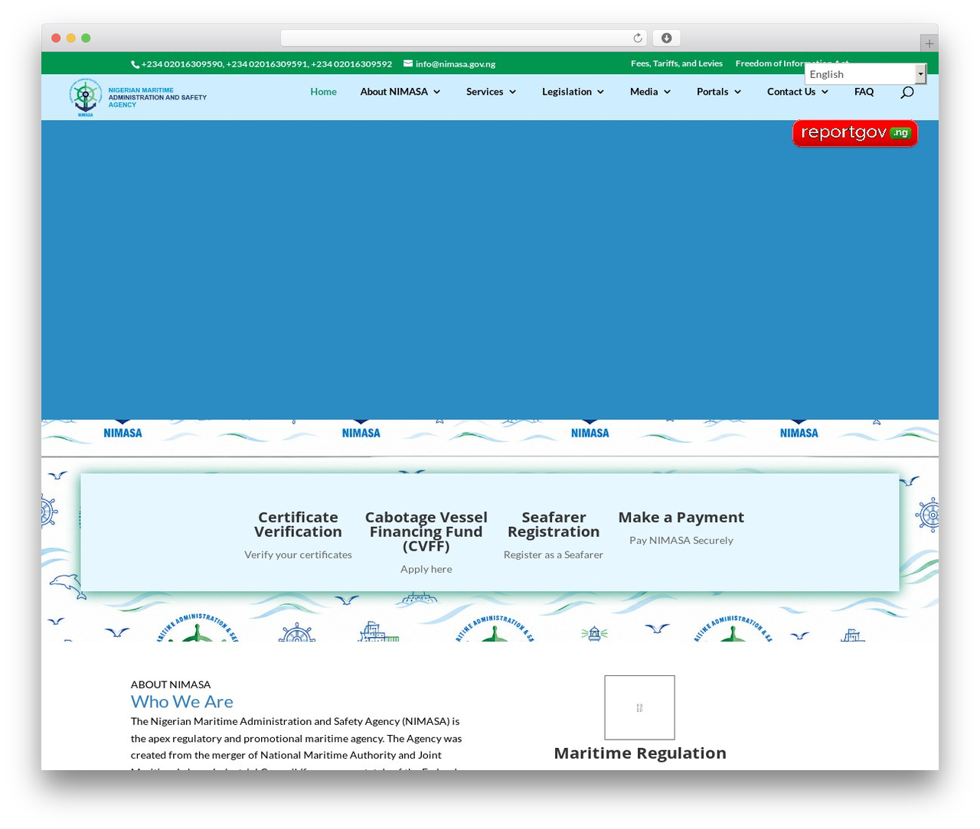
Task: Click the envelope email icon
Action: (408, 63)
